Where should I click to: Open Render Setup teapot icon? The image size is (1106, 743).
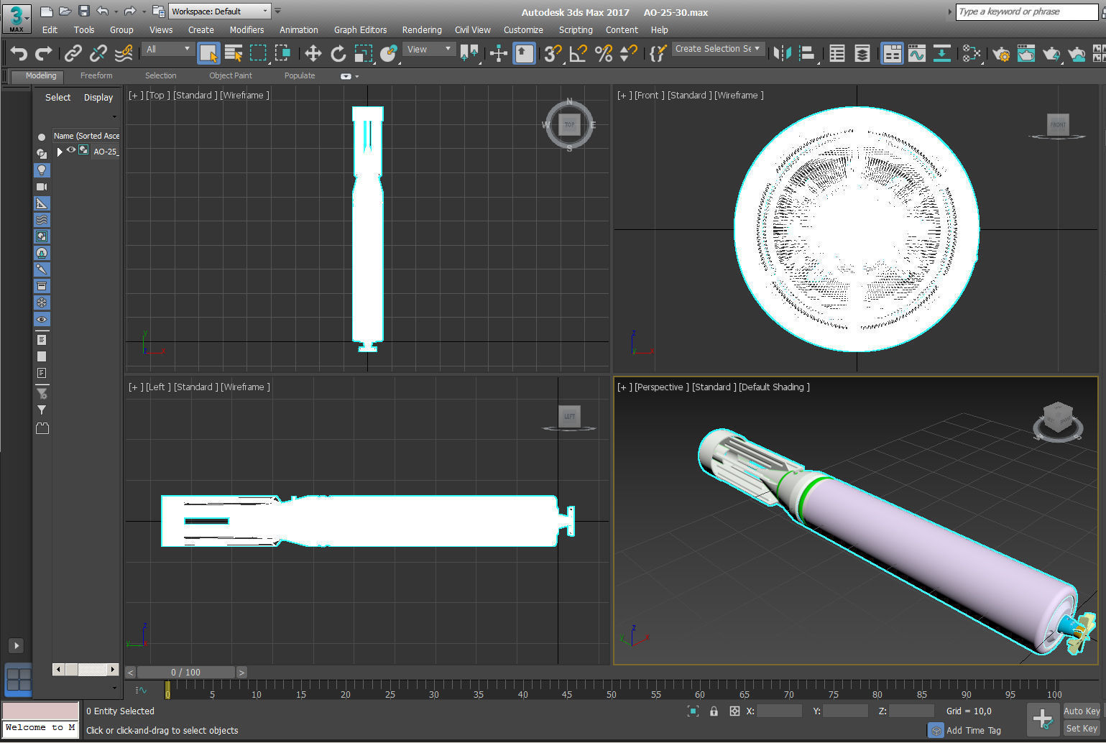tap(1001, 53)
